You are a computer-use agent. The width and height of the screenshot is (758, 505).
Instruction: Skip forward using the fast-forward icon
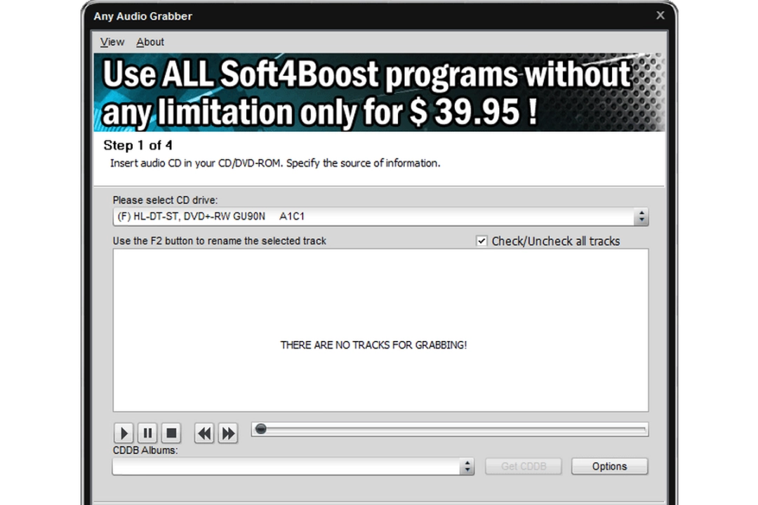pyautogui.click(x=228, y=433)
